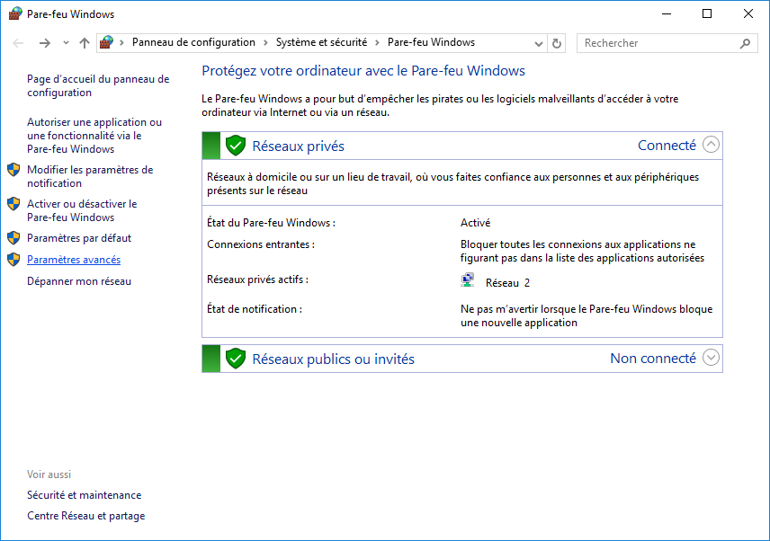770x541 pixels.
Task: Close the Pare-feu Windows window
Action: 748,13
